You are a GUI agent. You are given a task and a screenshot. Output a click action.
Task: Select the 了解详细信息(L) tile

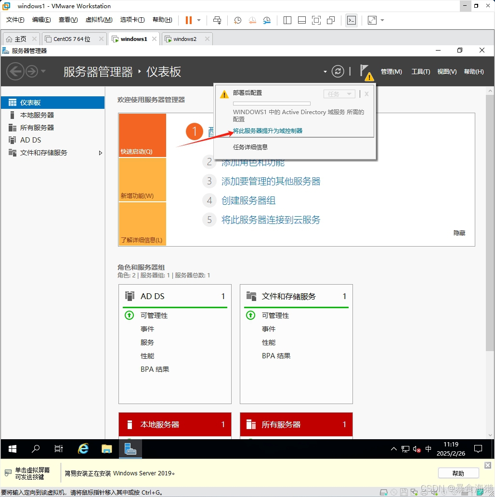pyautogui.click(x=143, y=224)
